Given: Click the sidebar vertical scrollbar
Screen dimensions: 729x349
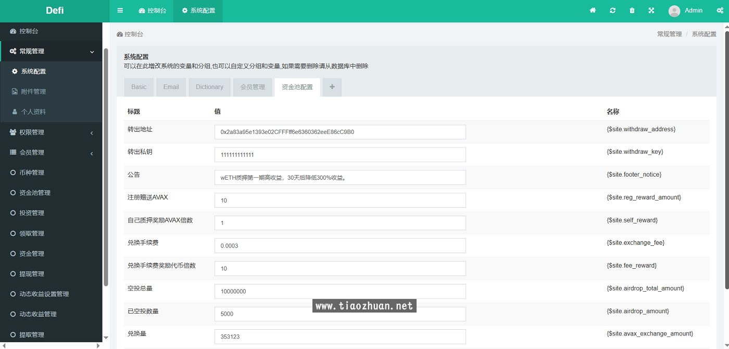Looking at the screenshot, I should point(106,167).
